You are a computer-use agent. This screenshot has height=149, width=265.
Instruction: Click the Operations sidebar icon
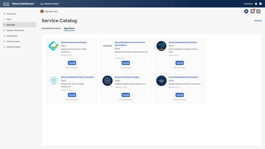[4, 36]
